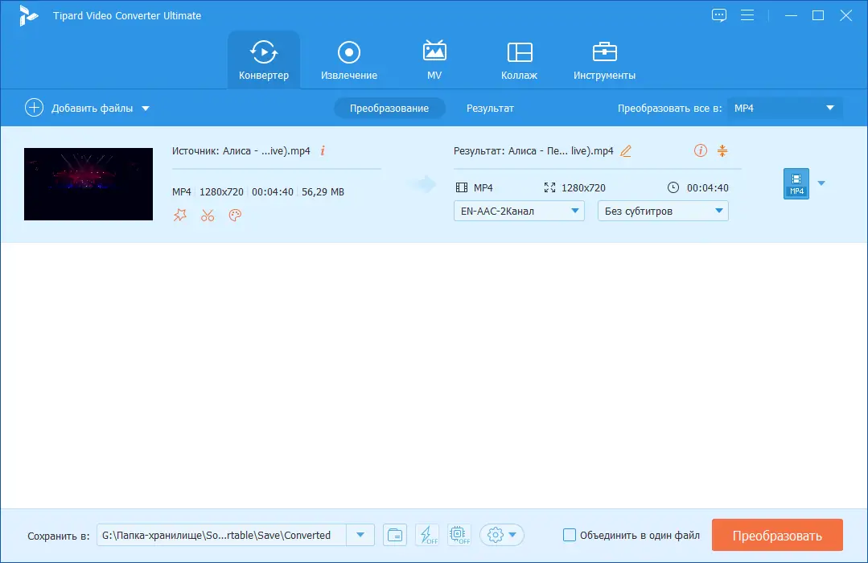This screenshot has height=563, width=868.
Task: Click the Преобразовать button to start conversion
Action: point(777,534)
